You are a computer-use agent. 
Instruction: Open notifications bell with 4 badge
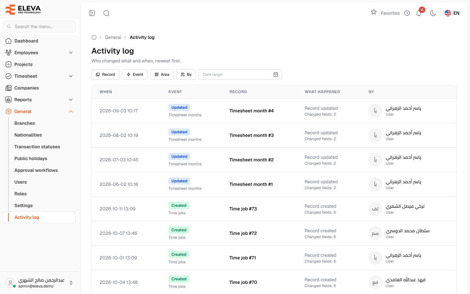click(x=419, y=13)
